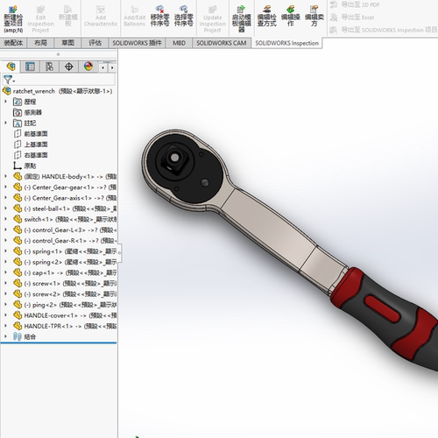Open the FeatureManager design tree tab
This screenshot has width=438, height=438.
pos(11,67)
